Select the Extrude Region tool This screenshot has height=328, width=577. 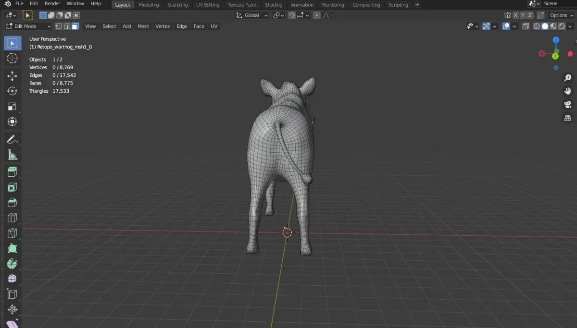[x=13, y=172]
